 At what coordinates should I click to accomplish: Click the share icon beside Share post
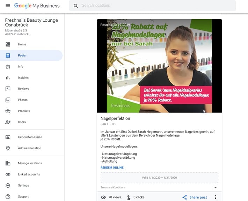click(184, 197)
